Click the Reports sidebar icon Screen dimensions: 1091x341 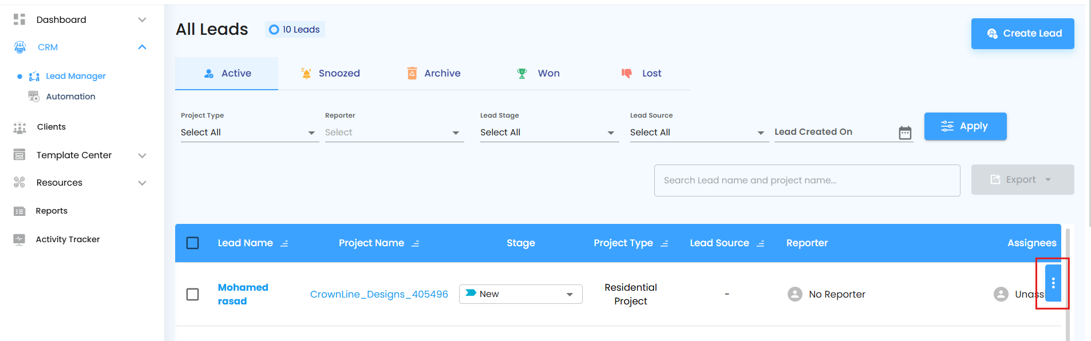pos(19,211)
